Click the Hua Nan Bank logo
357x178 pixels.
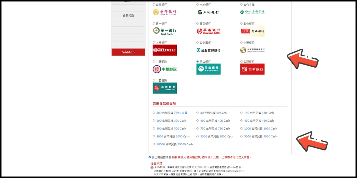[209, 31]
